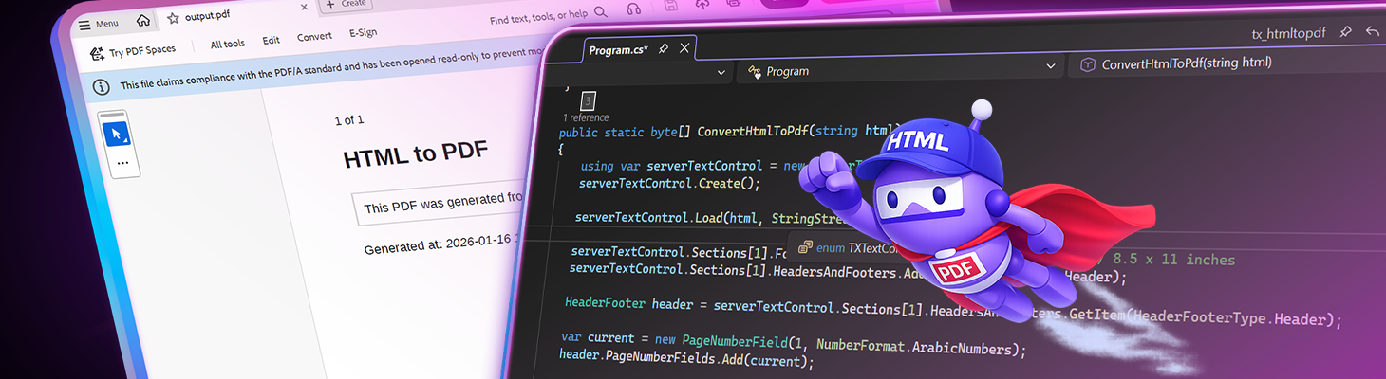Click header.PageNumberFields.Add(current) line
The image size is (1386, 379).
[687, 361]
